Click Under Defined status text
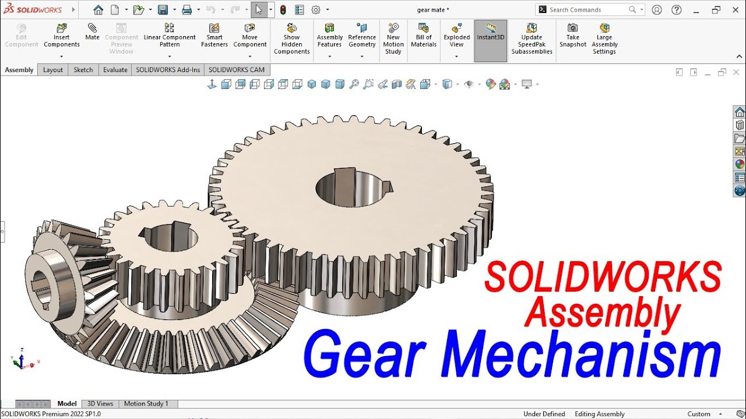 pyautogui.click(x=544, y=414)
